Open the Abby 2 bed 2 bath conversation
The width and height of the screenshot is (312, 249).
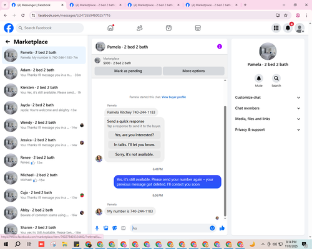pos(44,212)
